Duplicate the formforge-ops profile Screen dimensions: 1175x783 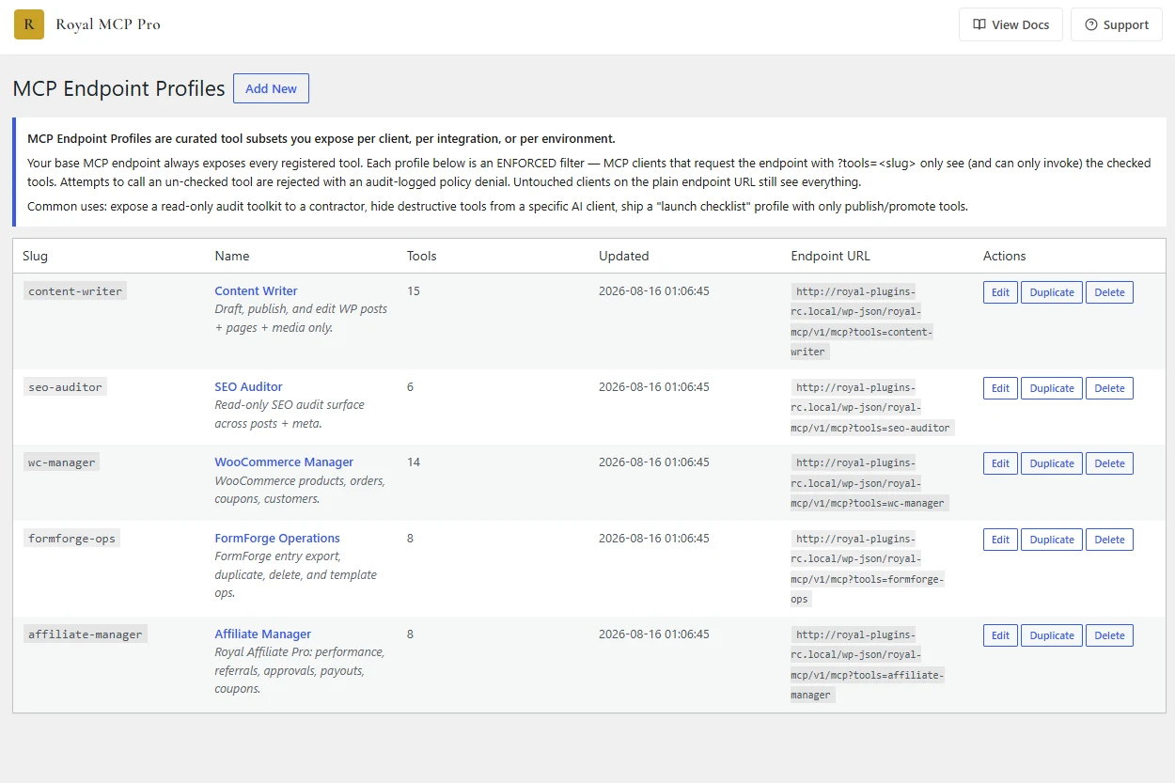coord(1052,540)
